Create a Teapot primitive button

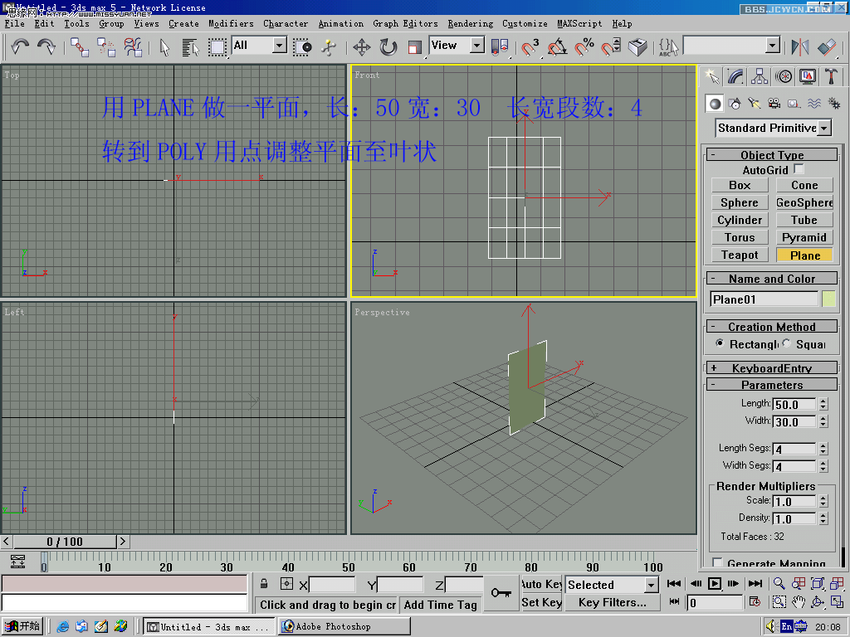click(740, 255)
